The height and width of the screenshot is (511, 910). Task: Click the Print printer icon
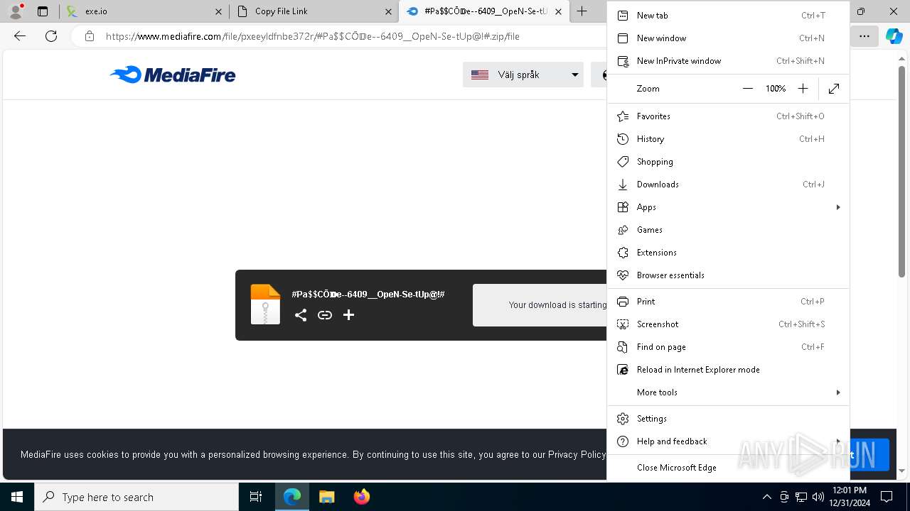(x=623, y=302)
